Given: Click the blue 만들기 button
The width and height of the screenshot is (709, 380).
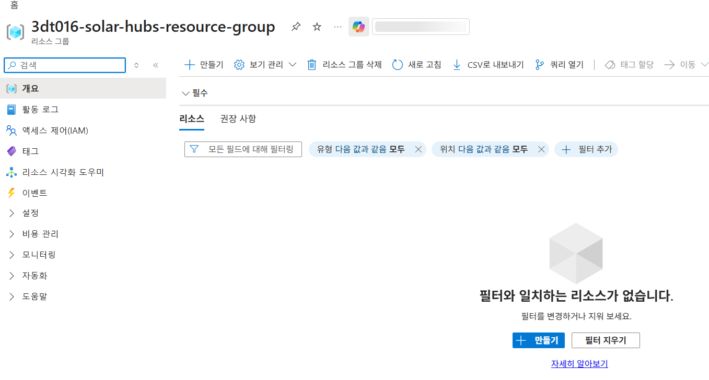Looking at the screenshot, I should point(539,341).
